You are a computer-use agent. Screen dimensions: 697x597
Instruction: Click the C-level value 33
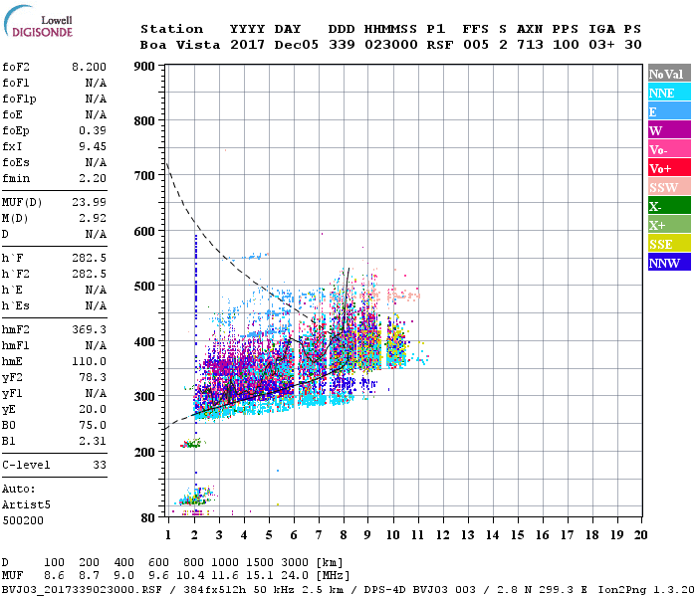100,465
